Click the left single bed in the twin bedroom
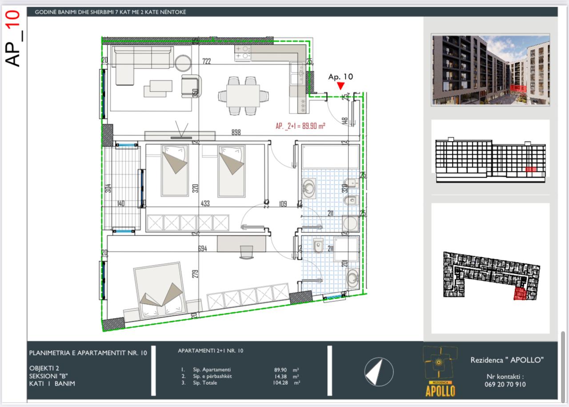Image resolution: width=569 pixels, height=407 pixels. pyautogui.click(x=174, y=170)
